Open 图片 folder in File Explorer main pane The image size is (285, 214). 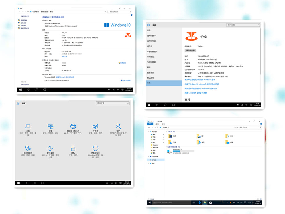pos(200,136)
